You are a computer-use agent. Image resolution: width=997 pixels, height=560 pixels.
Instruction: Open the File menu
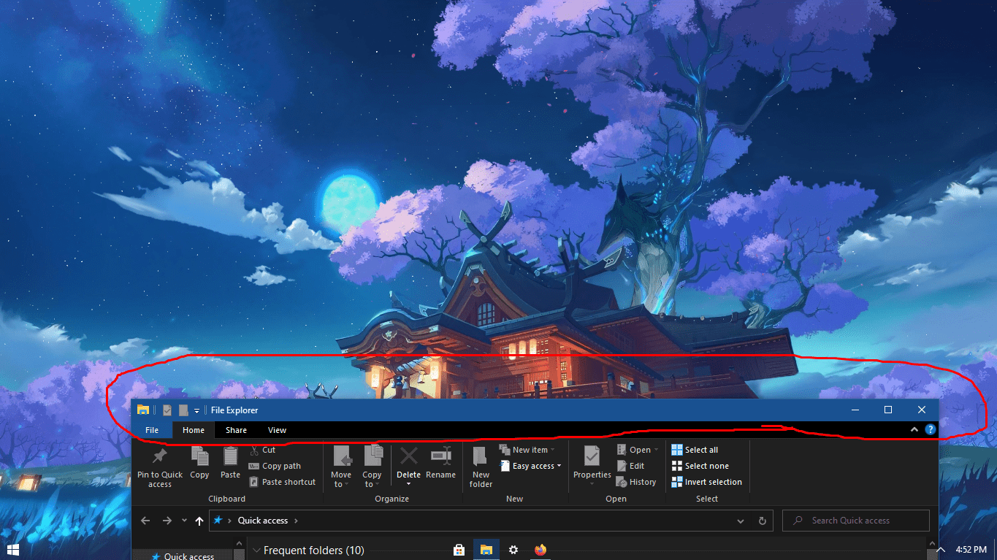click(151, 430)
